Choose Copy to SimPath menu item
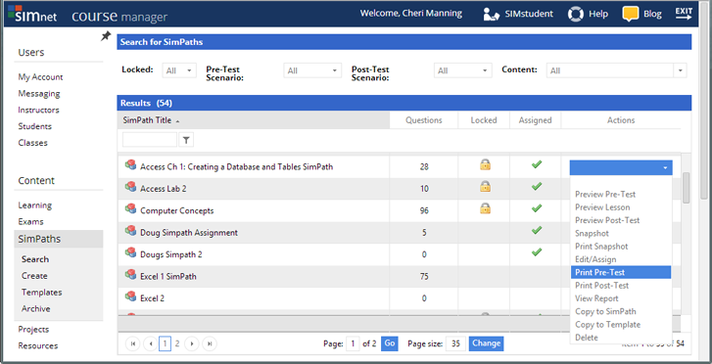712x364 pixels. tap(605, 311)
